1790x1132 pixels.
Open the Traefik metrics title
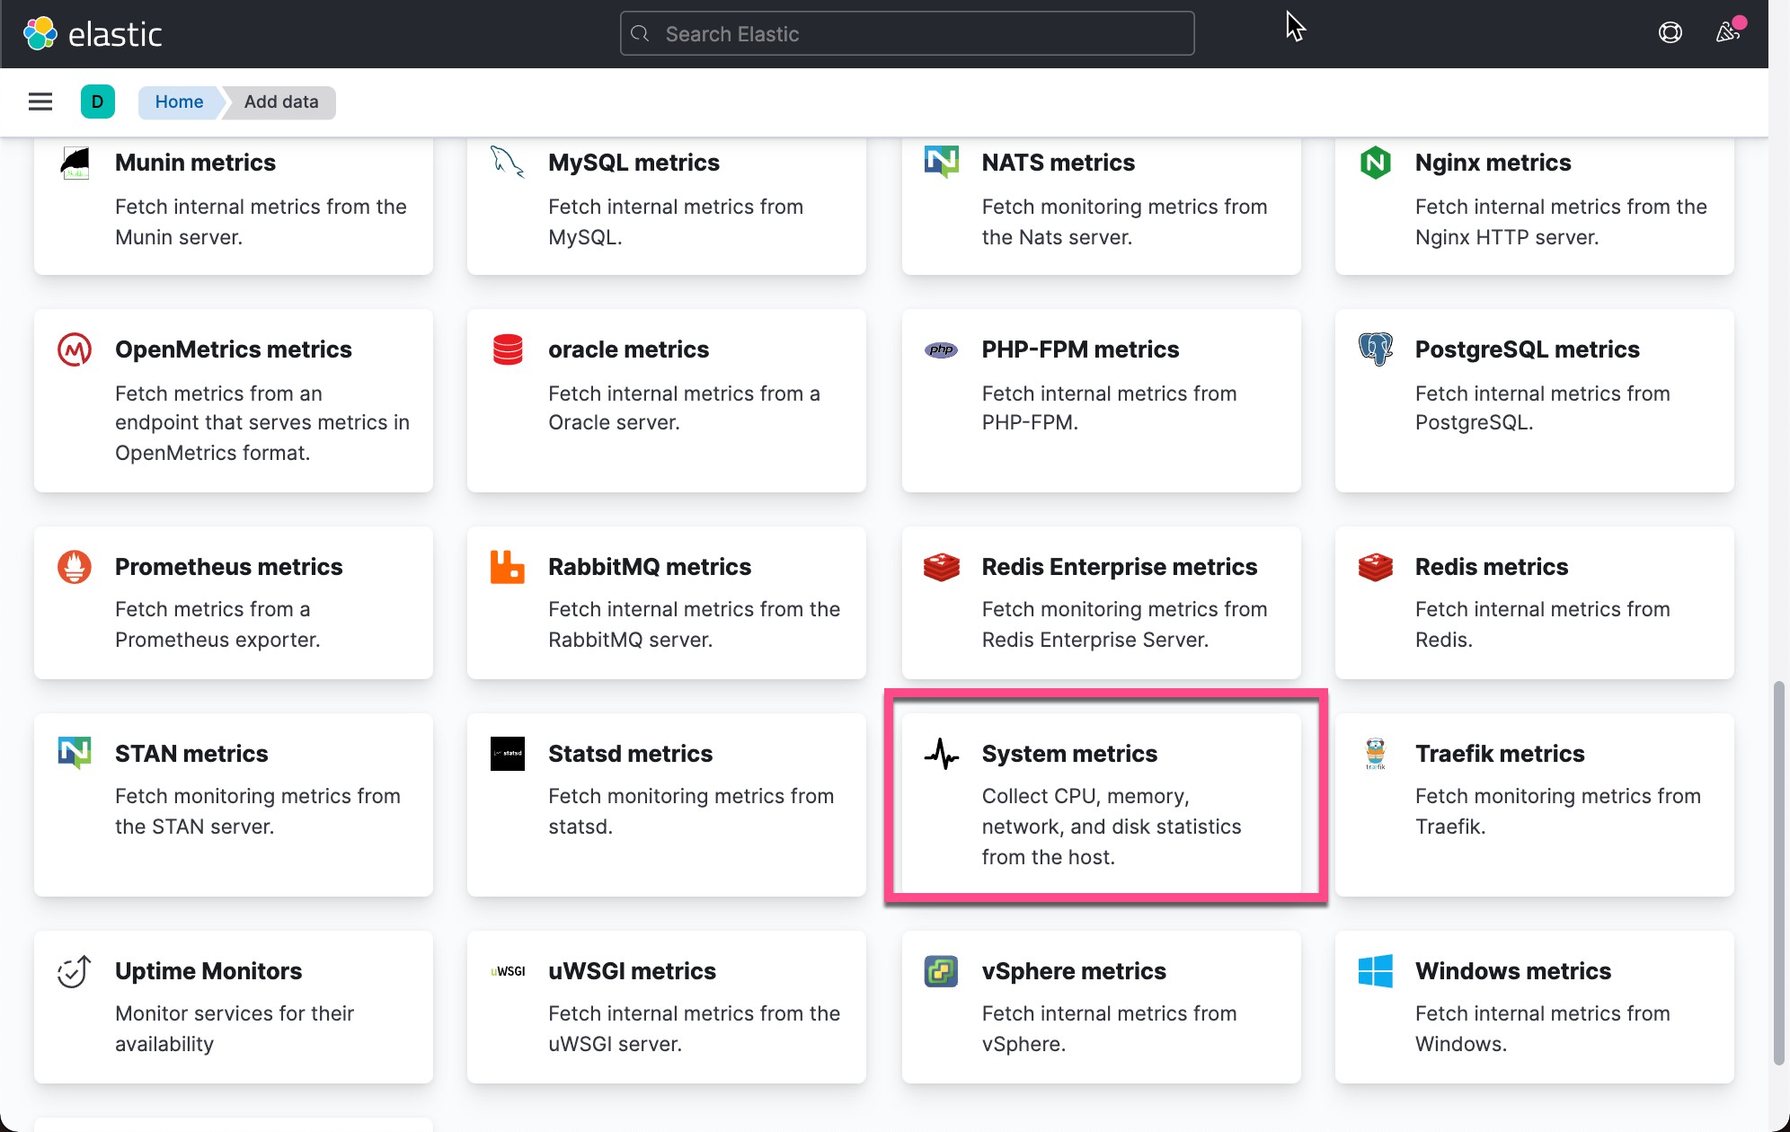pyautogui.click(x=1500, y=753)
